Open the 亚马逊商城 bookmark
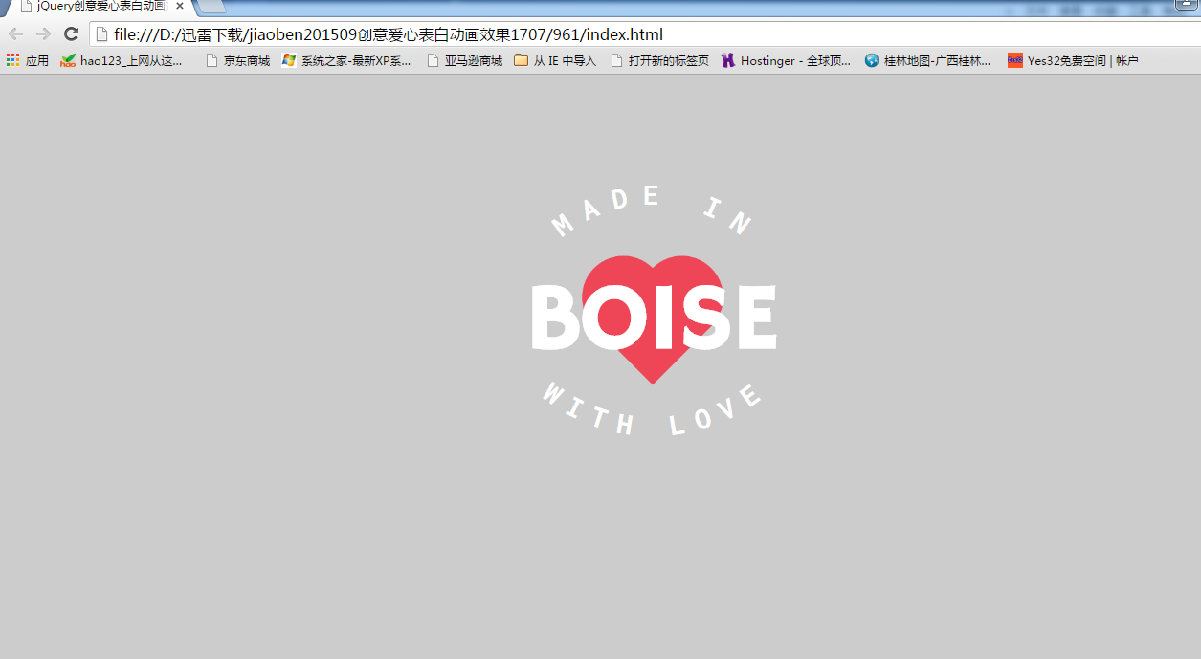This screenshot has height=659, width=1201. coord(465,60)
